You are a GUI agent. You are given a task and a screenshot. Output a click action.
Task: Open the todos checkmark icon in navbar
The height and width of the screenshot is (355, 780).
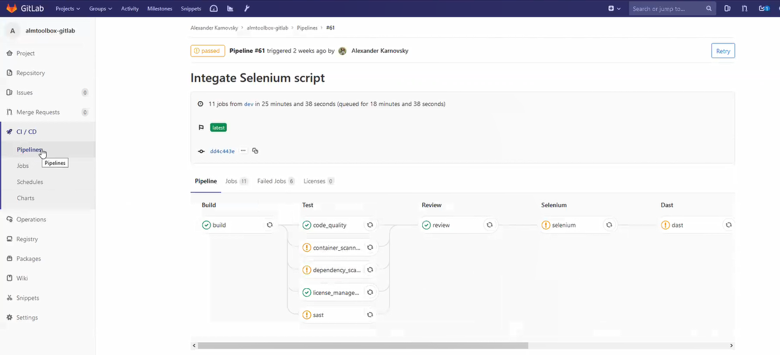tap(763, 9)
